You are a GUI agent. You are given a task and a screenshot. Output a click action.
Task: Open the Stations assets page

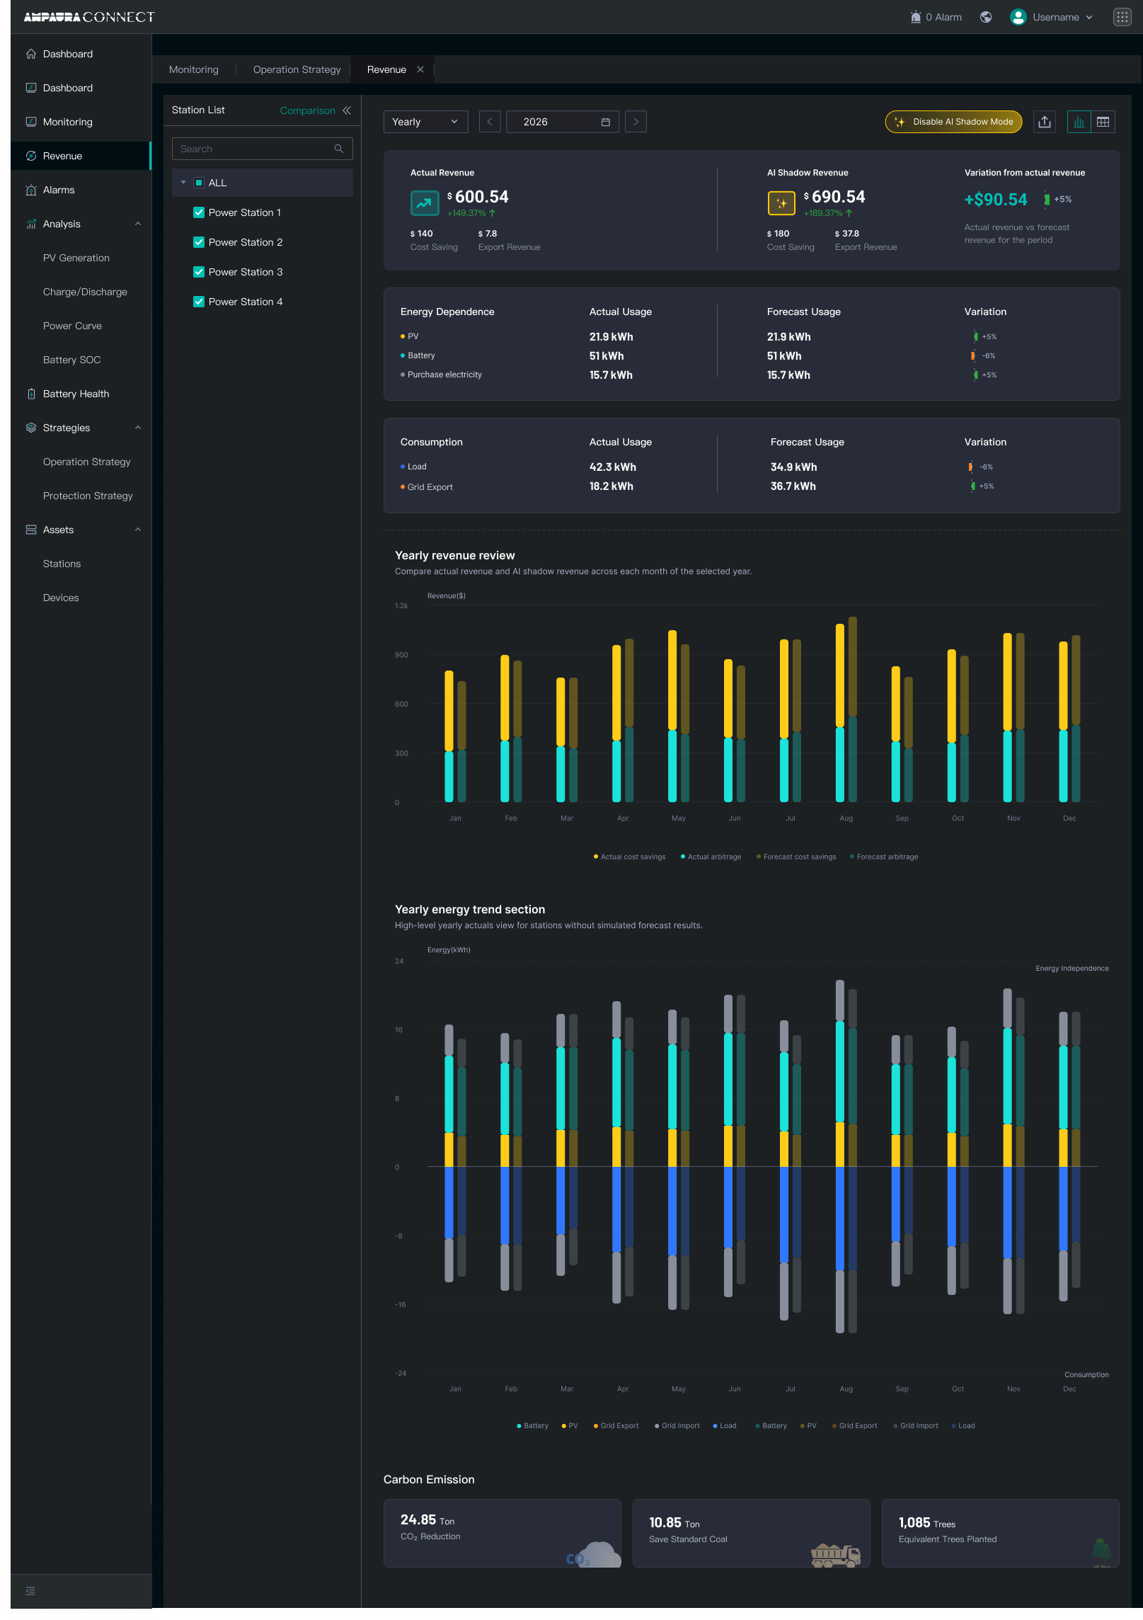tap(62, 564)
